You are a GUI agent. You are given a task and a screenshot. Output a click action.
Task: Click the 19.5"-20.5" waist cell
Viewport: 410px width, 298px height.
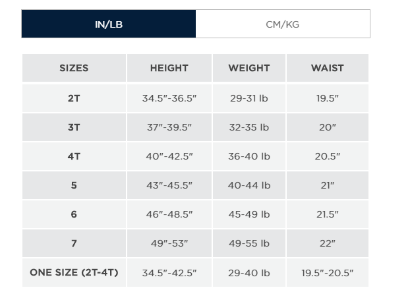pyautogui.click(x=328, y=272)
